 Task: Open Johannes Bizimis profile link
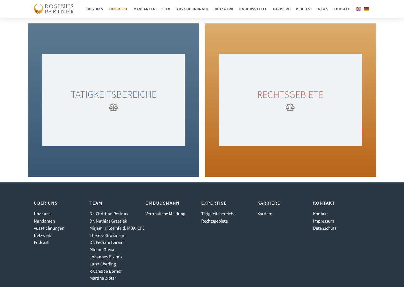pos(106,257)
